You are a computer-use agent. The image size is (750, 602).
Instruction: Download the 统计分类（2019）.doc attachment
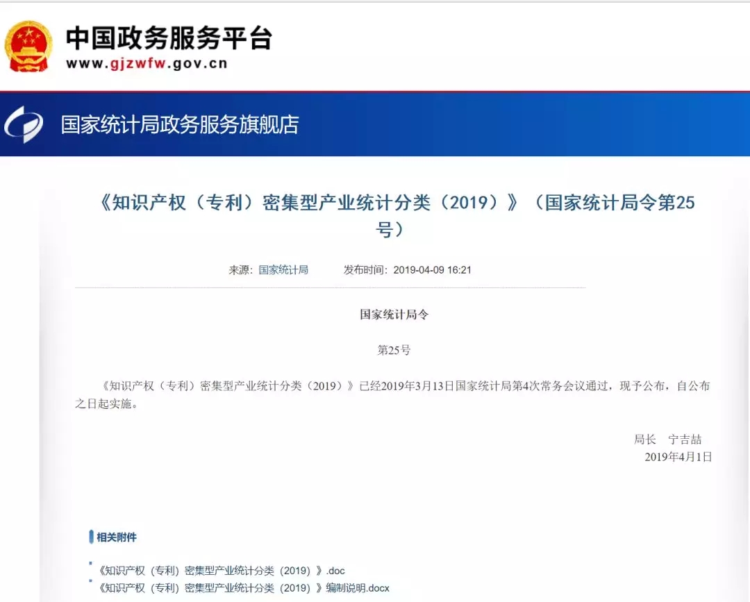[x=221, y=571]
